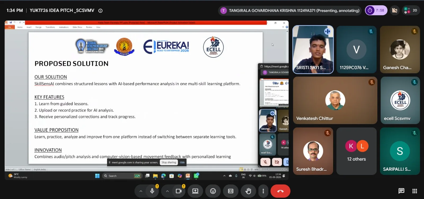The width and height of the screenshot is (424, 199).
Task: Leave the call with red hang-up button
Action: tap(280, 191)
